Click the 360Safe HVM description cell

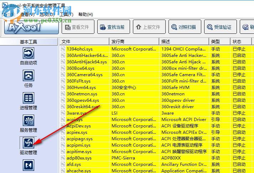point(175,88)
